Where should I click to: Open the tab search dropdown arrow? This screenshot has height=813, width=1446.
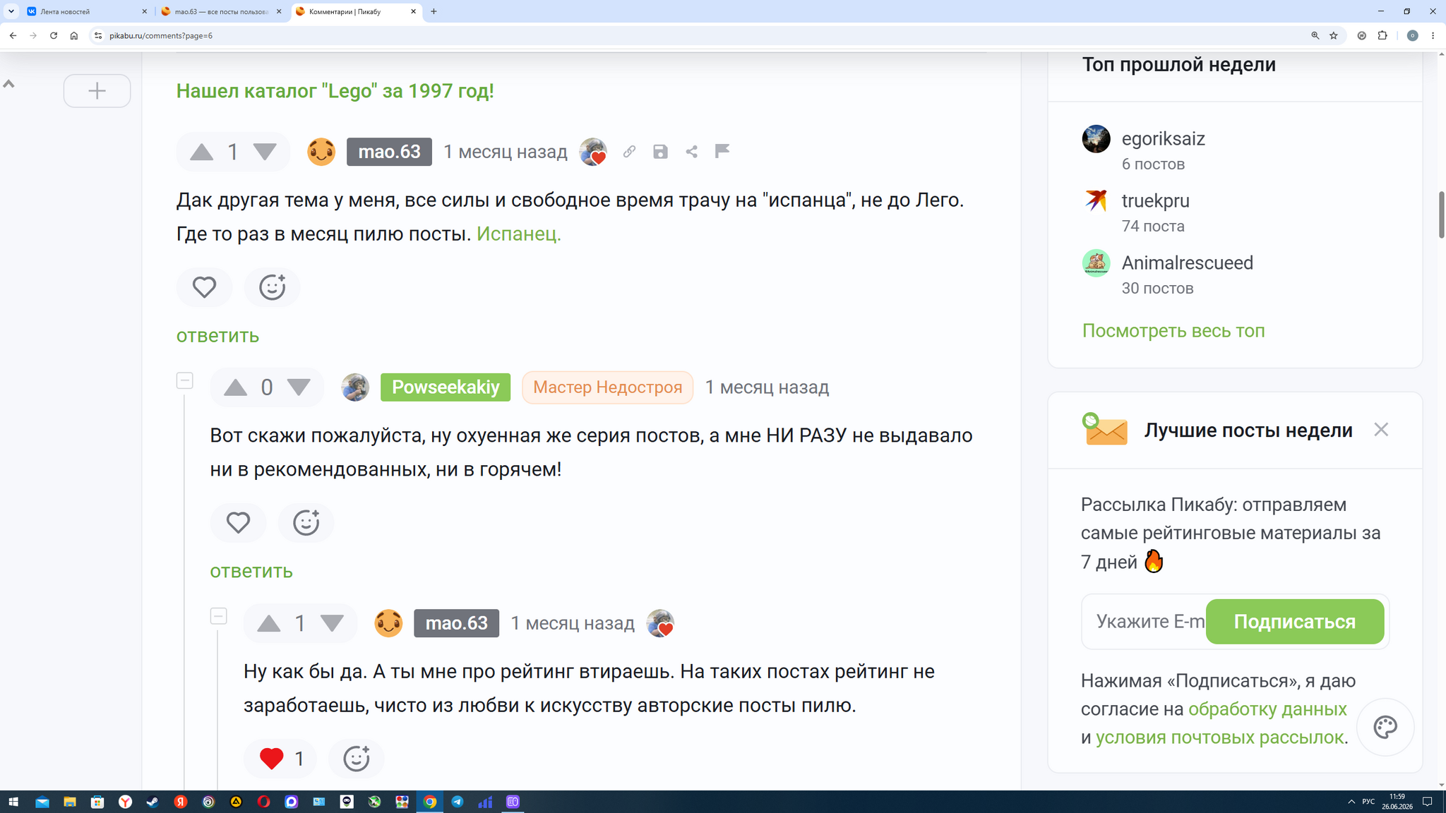point(11,11)
